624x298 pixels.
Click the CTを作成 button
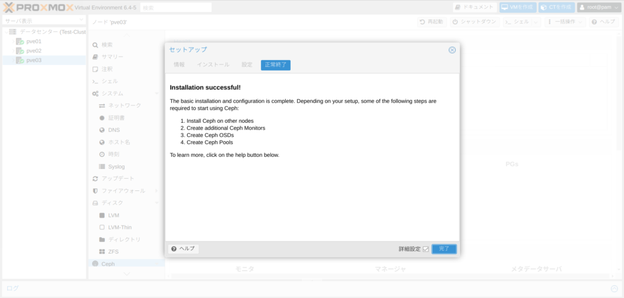click(556, 7)
